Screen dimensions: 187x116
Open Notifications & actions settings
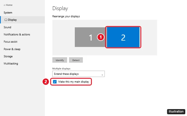[17, 34]
